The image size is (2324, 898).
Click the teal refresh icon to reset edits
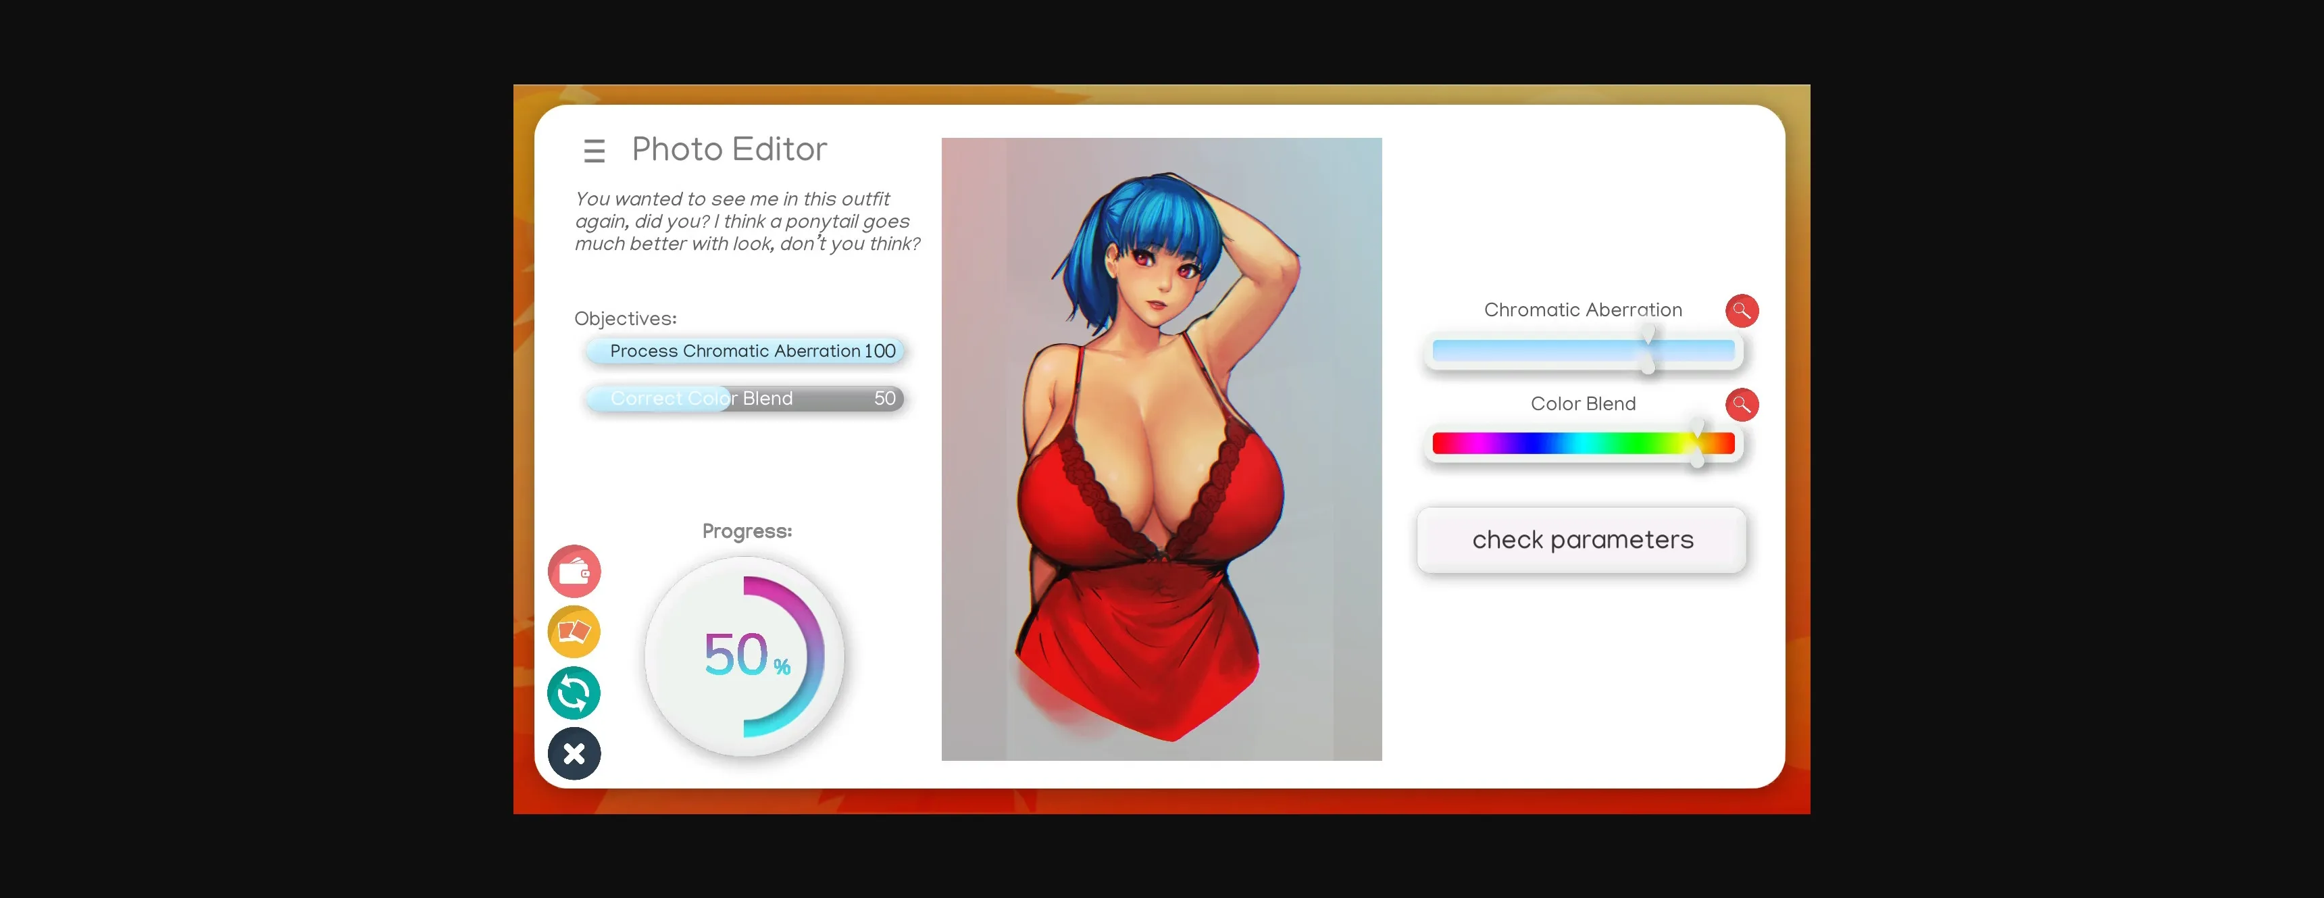pos(575,692)
